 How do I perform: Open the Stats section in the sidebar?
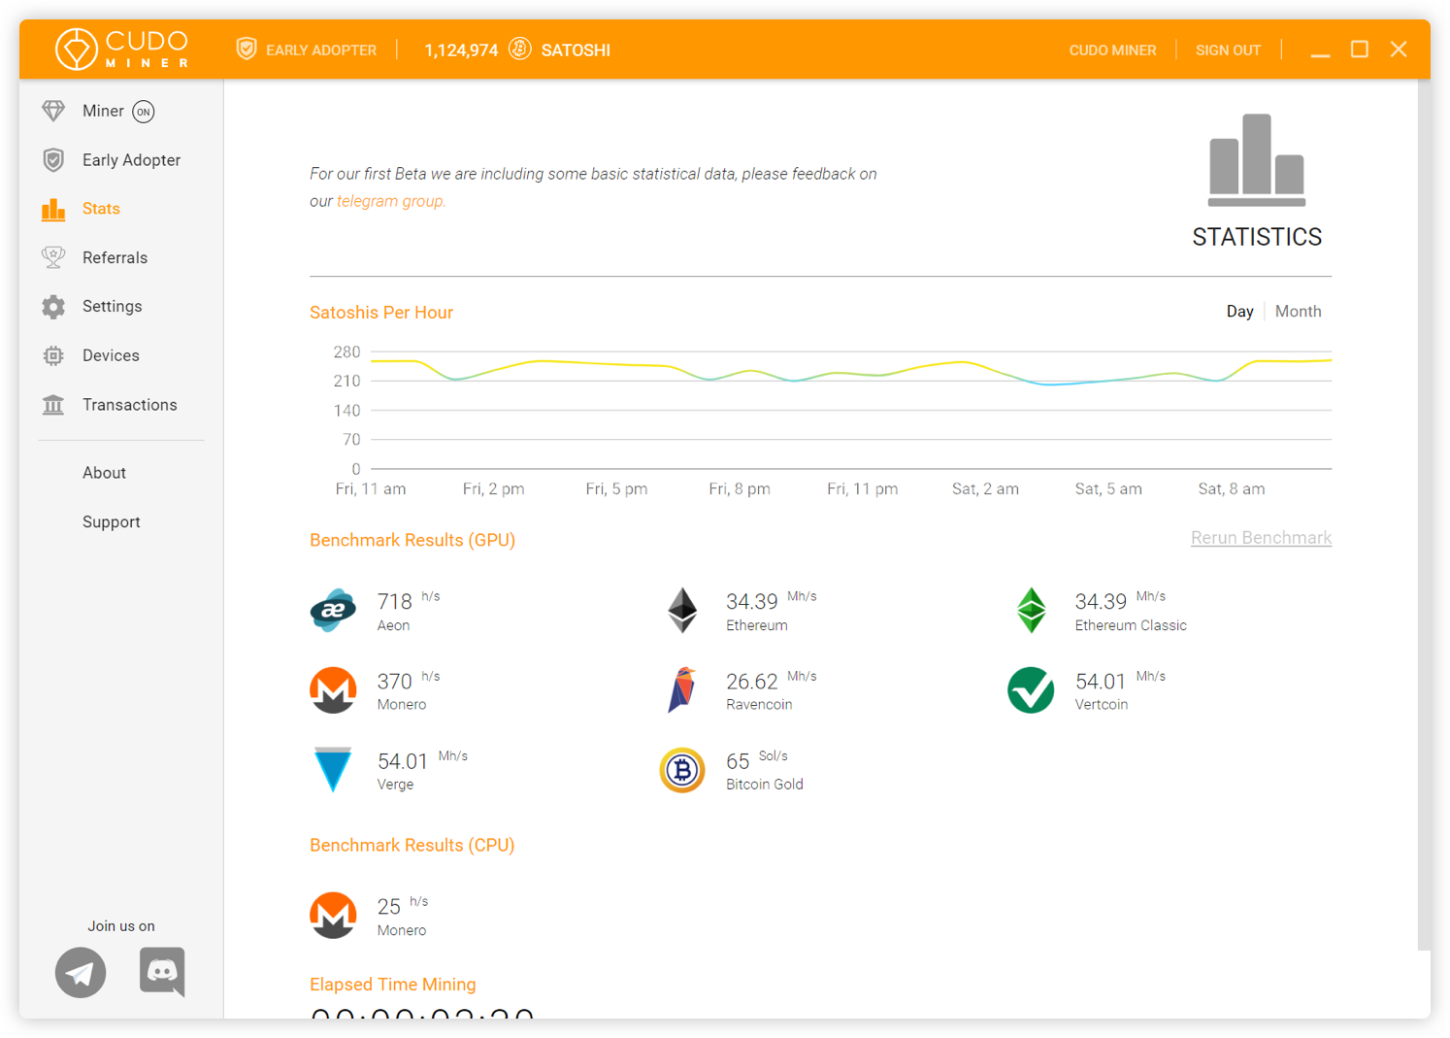[x=100, y=209]
